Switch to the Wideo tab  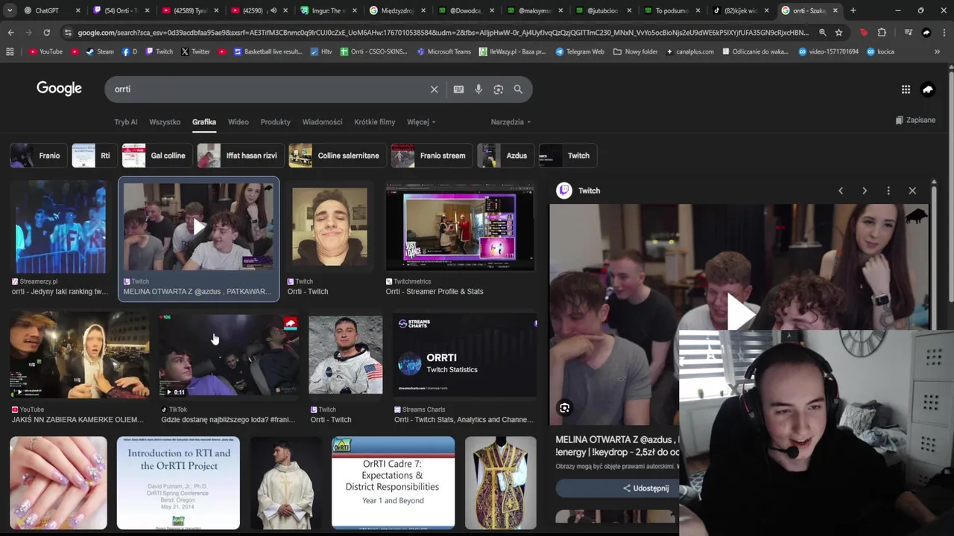click(238, 122)
